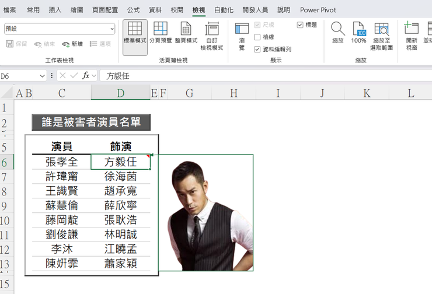Select column H header
The image size is (432, 294).
tap(234, 93)
